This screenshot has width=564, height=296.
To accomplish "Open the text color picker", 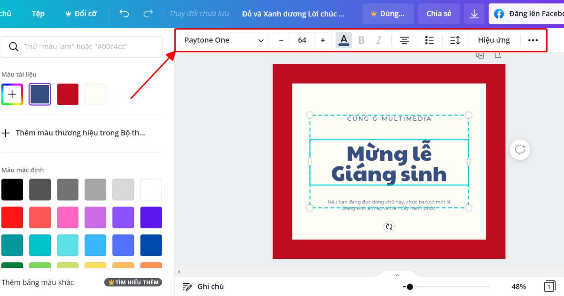I will click(x=344, y=40).
